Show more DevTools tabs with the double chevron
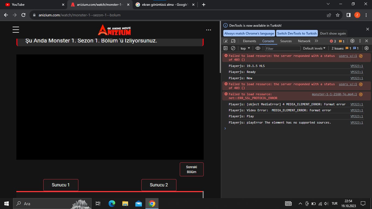 coord(316,41)
